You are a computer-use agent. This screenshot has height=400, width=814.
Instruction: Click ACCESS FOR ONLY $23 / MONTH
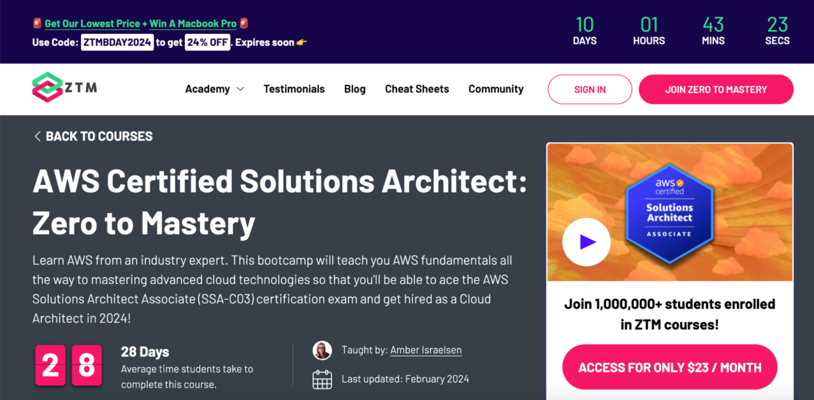pos(669,366)
